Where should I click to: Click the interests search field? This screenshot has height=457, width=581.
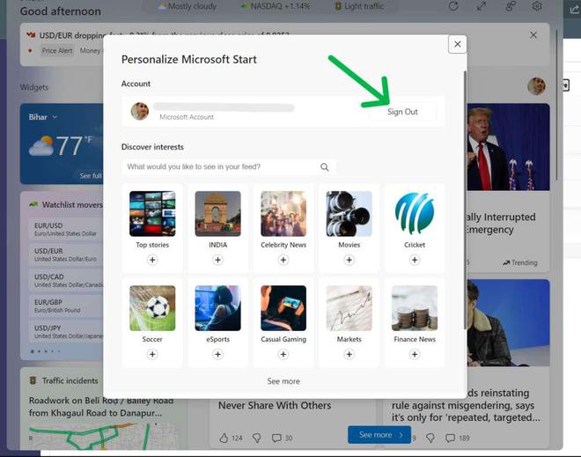[229, 166]
